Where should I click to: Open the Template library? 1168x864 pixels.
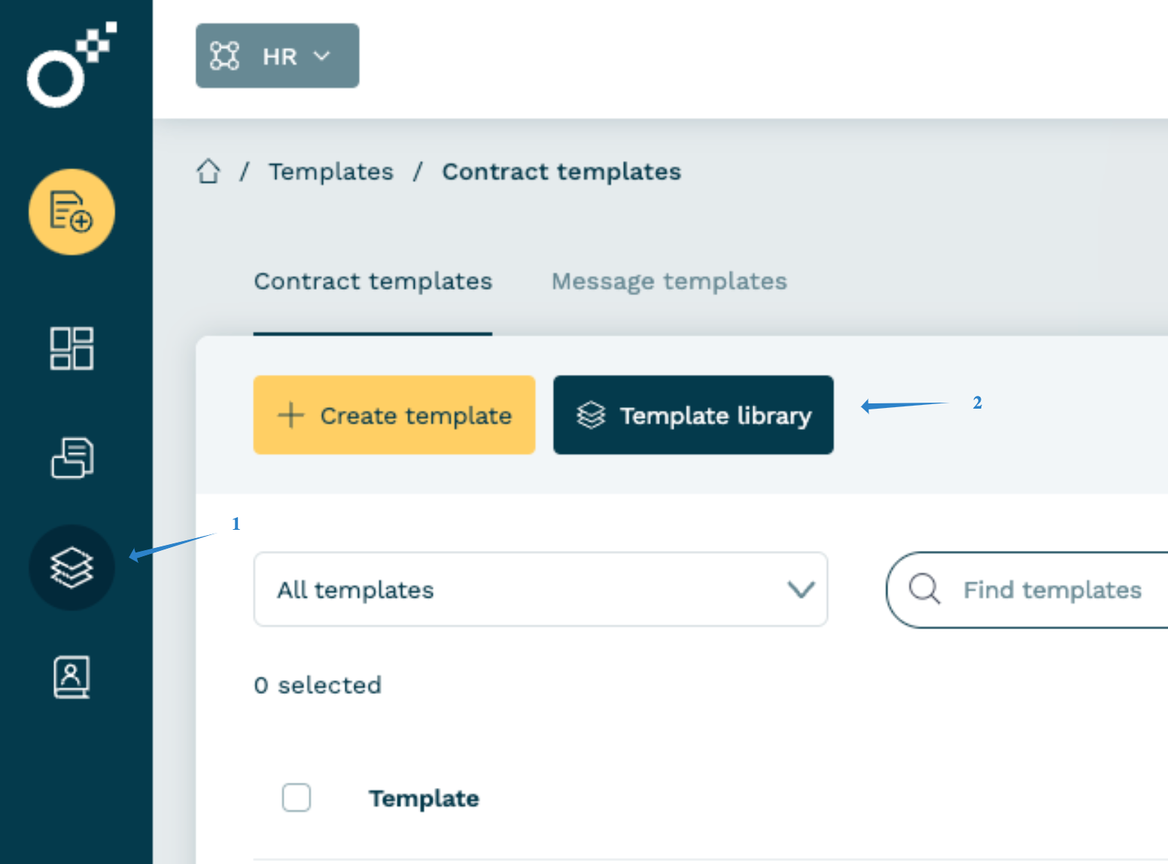click(693, 415)
